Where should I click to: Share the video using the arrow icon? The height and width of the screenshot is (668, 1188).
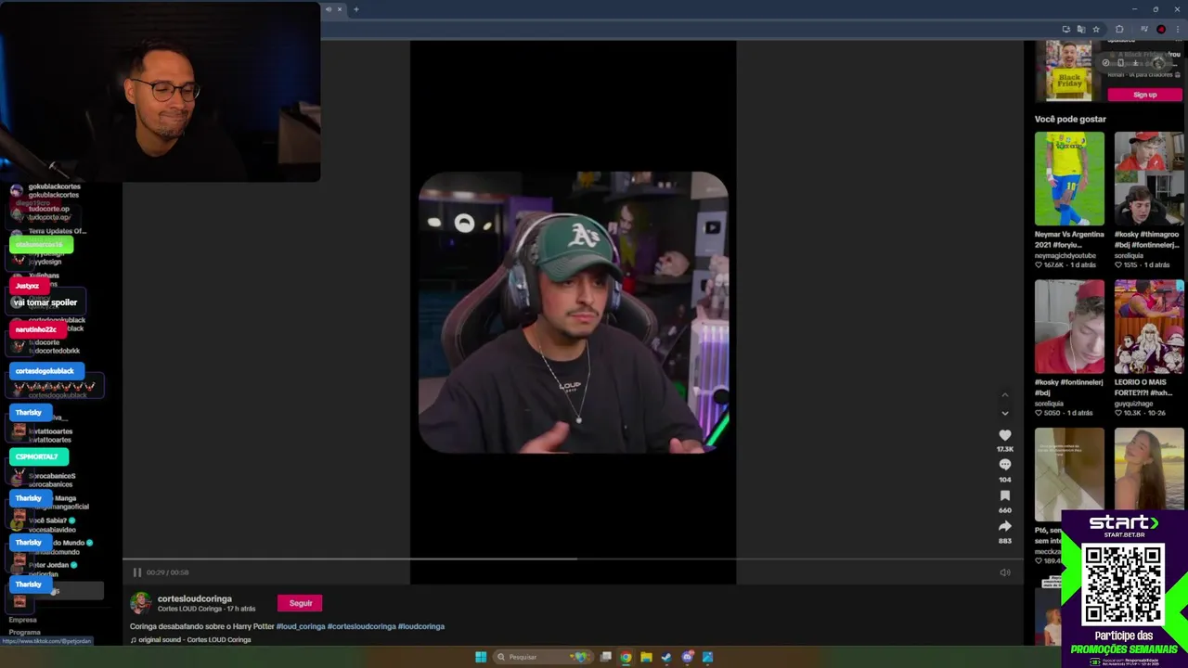pos(1005,527)
